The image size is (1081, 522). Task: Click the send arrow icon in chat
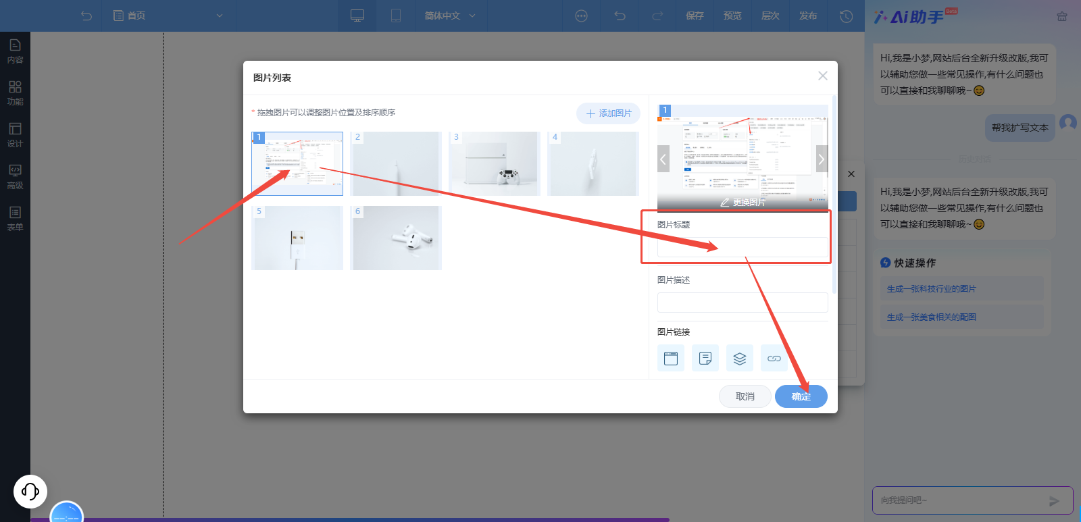tap(1054, 501)
